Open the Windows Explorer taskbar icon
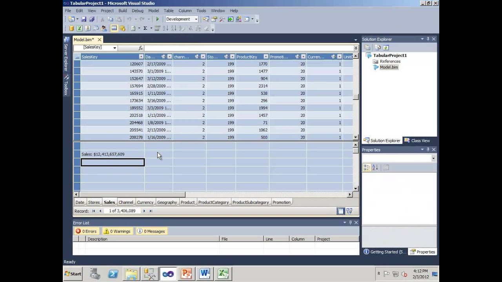Screen dimensions: 502x282 pos(131,274)
